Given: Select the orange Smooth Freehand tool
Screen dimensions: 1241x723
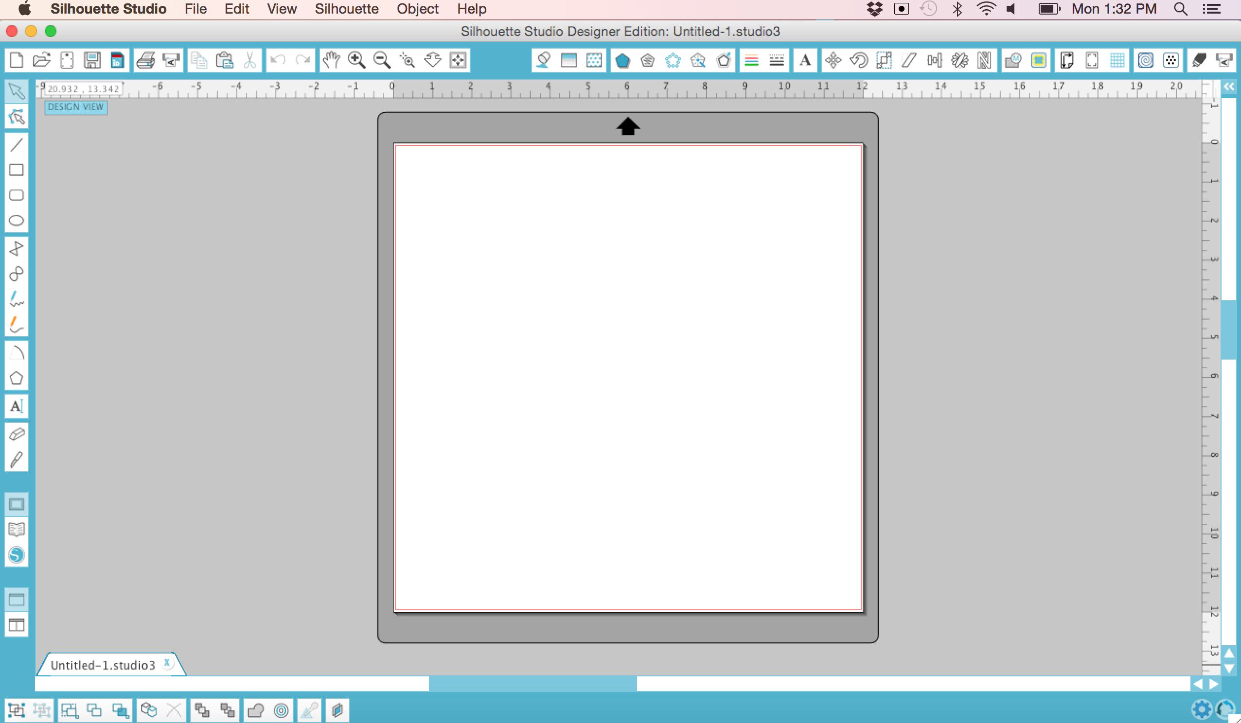Looking at the screenshot, I should (16, 325).
